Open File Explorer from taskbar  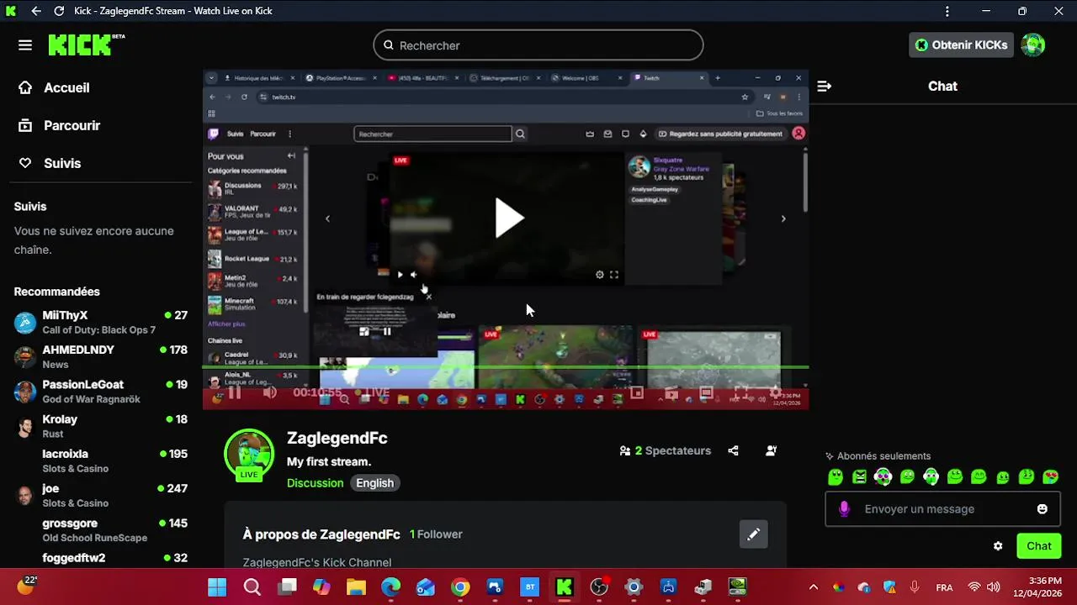pyautogui.click(x=356, y=587)
